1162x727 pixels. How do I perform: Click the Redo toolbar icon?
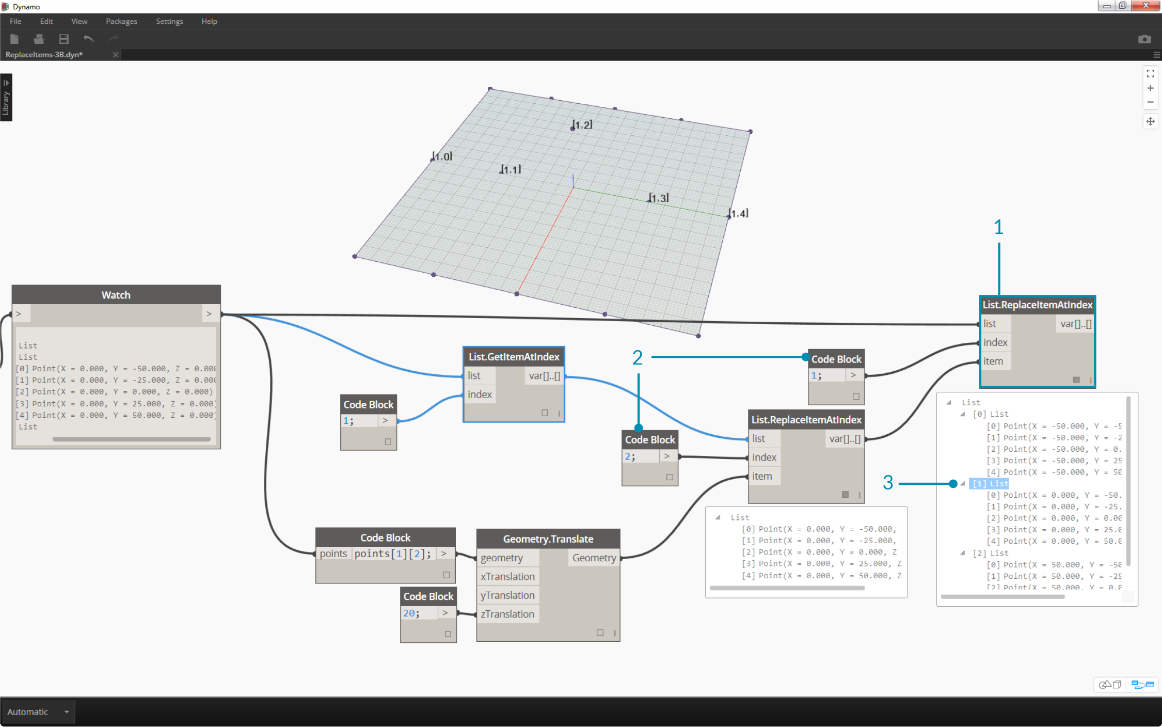pos(113,39)
